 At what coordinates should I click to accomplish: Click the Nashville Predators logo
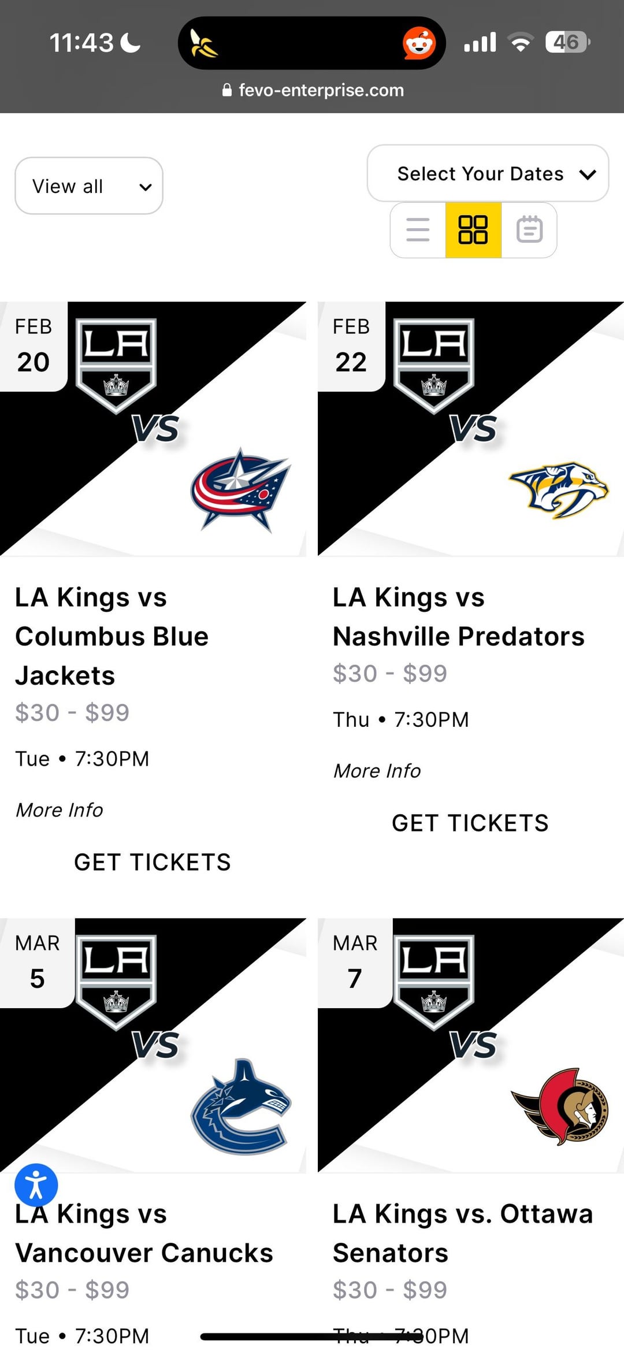(559, 489)
